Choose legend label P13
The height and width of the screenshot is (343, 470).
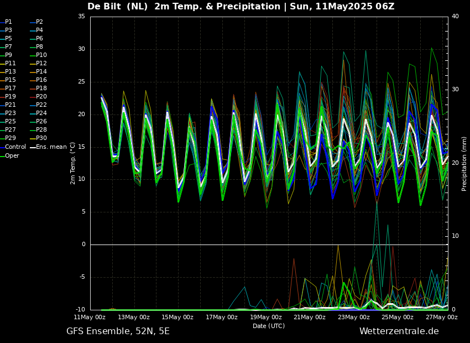10,72
